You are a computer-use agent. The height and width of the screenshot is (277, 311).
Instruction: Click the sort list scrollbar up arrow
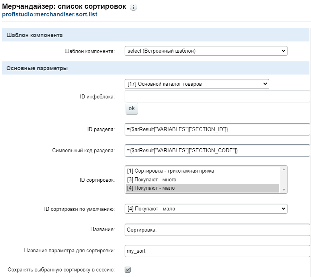coord(284,169)
